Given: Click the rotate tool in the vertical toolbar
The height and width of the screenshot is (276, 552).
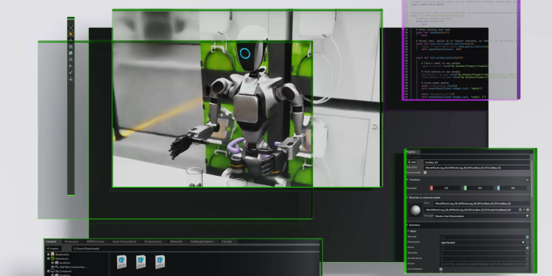Looking at the screenshot, I should pos(71,47).
